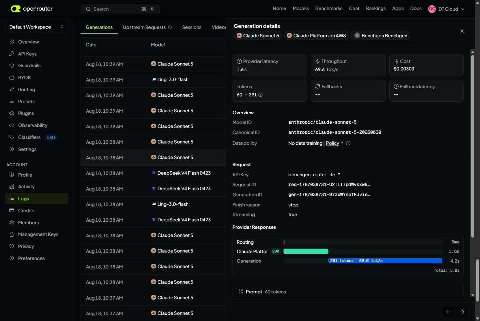Viewport: 480px width, 321px height.
Task: Click the Observability eye icon
Action: (12, 125)
